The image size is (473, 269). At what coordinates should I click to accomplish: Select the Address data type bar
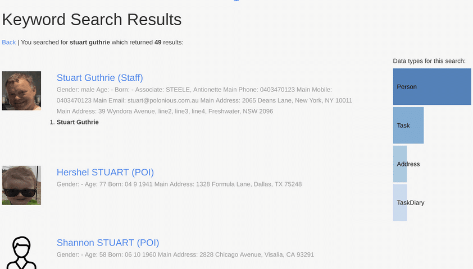click(x=400, y=164)
